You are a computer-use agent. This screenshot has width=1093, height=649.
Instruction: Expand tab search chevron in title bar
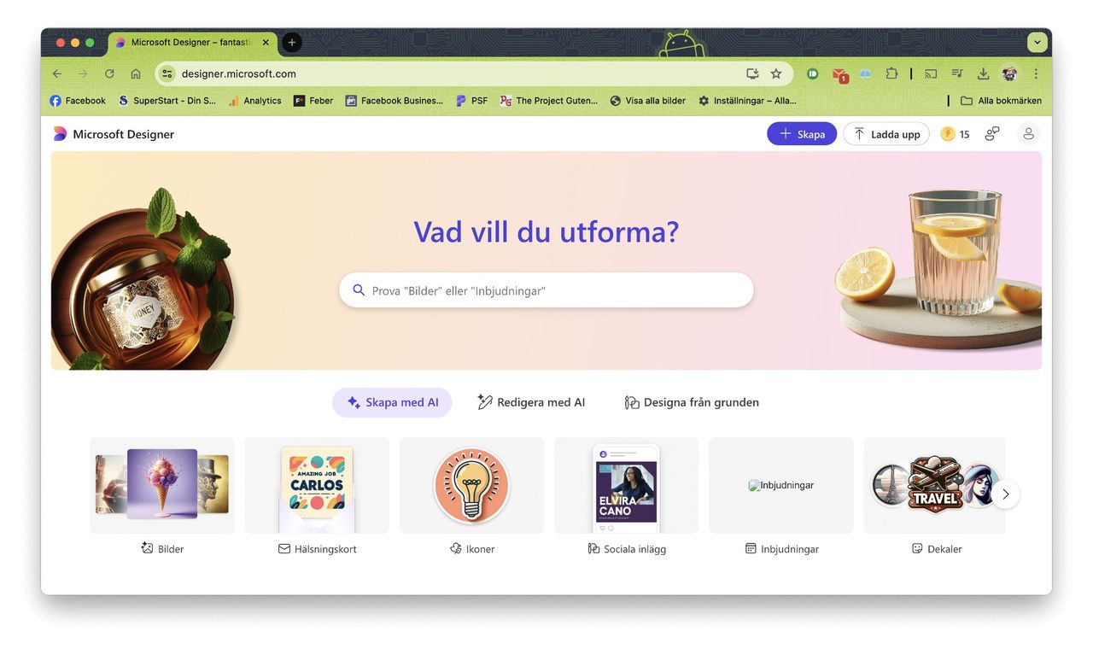(1037, 42)
